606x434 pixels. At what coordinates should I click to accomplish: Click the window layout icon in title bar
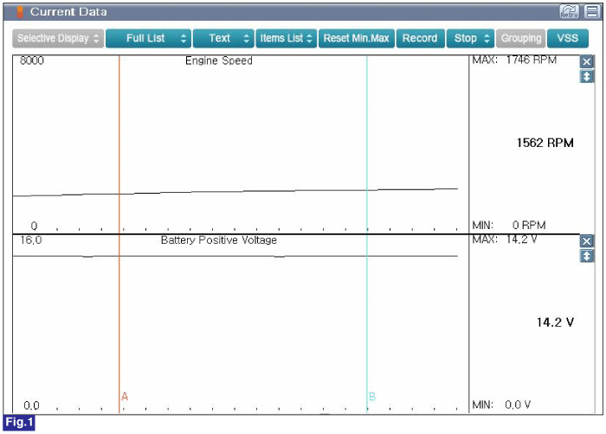point(591,11)
